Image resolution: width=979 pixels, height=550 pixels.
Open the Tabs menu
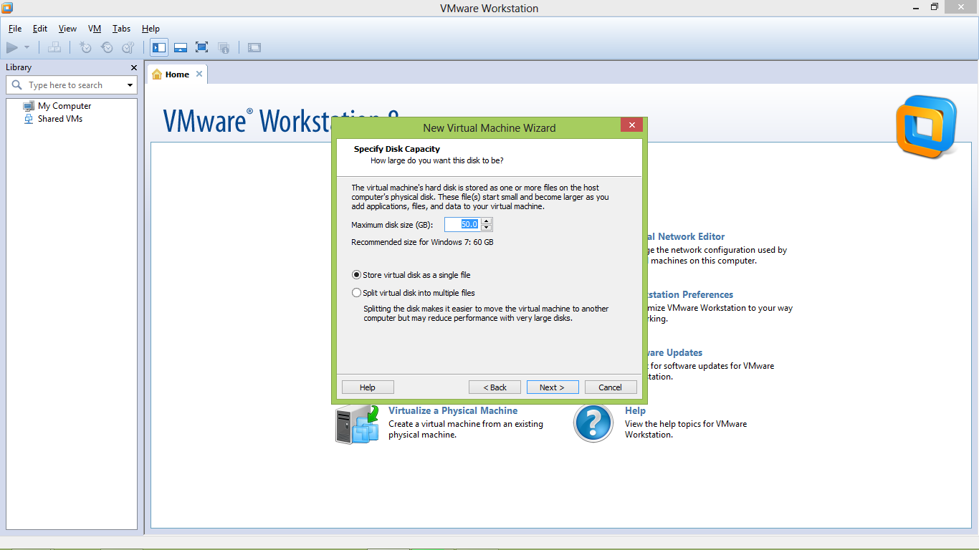pos(120,29)
